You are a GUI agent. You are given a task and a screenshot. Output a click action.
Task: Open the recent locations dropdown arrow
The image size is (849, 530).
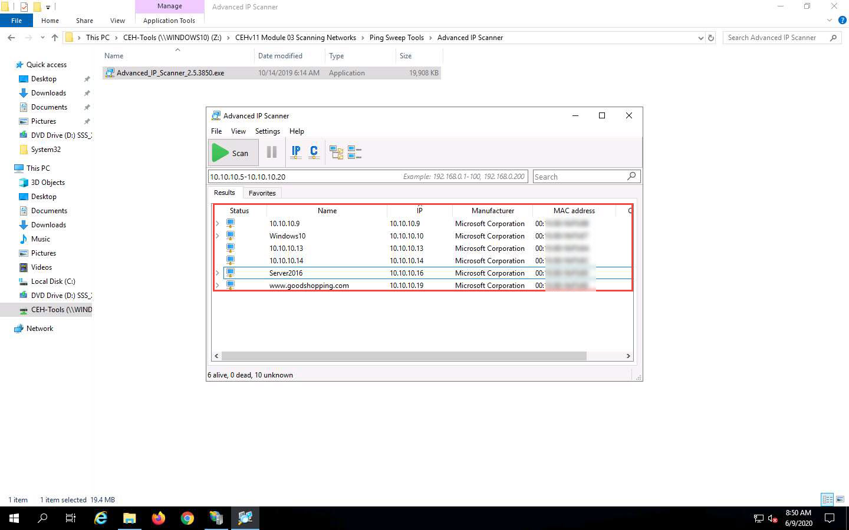point(42,38)
